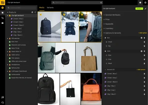Collapse the Variants (6) list

coord(105,69)
